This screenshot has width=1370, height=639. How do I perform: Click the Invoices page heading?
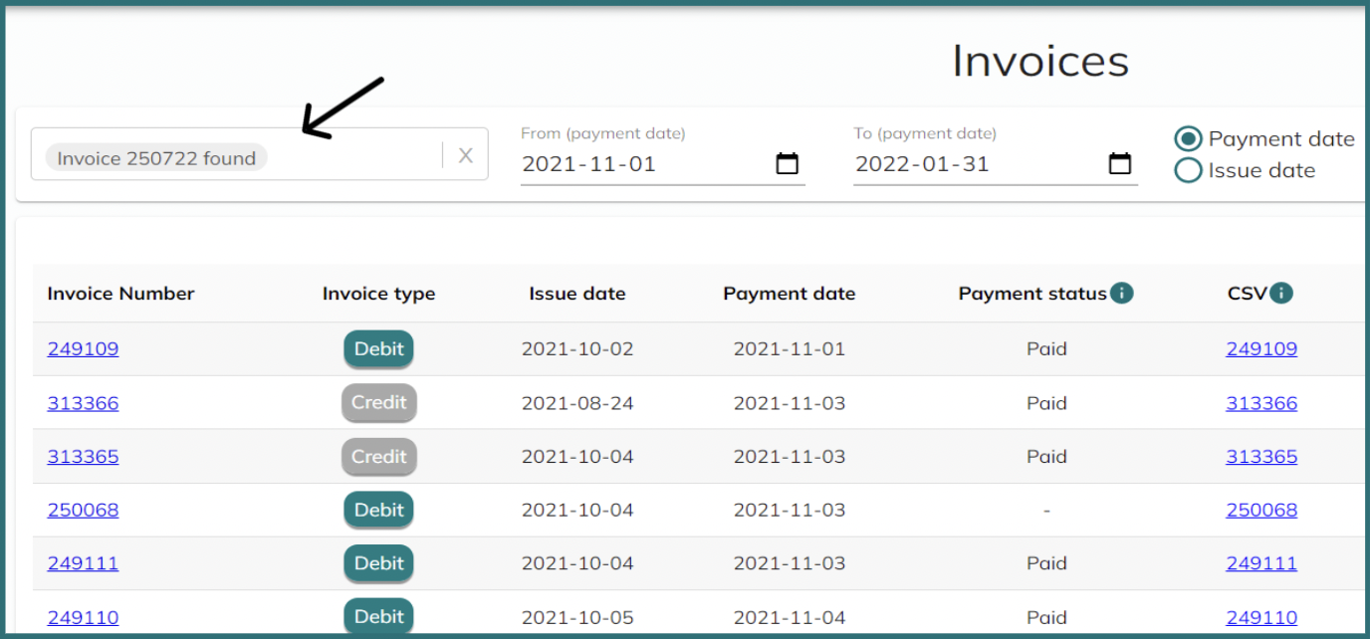1040,61
